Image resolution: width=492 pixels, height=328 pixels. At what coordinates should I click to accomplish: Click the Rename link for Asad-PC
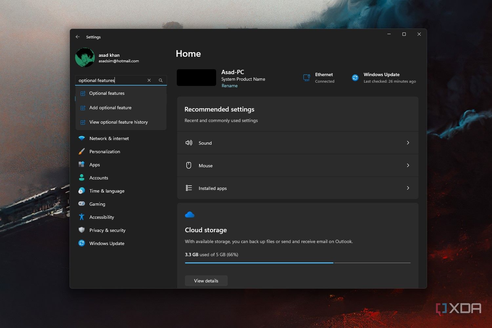pyautogui.click(x=230, y=86)
